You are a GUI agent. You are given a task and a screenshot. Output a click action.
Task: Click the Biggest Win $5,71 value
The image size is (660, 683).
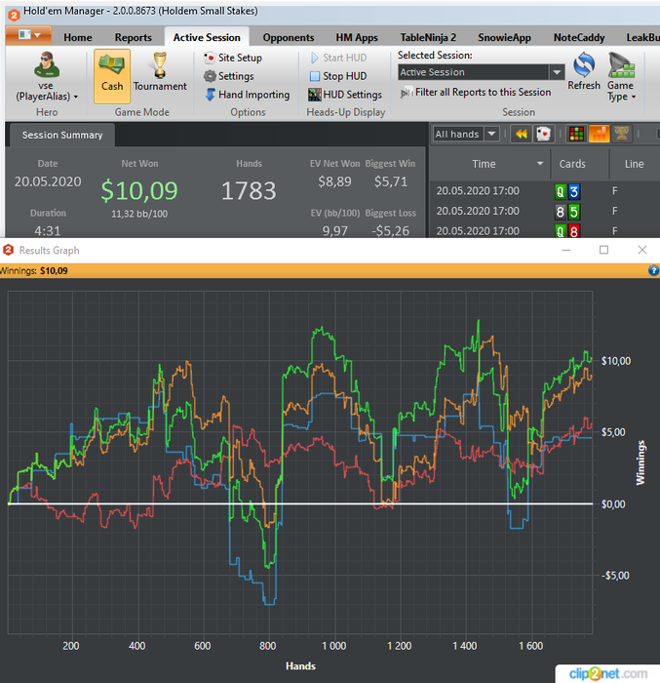coord(391,181)
